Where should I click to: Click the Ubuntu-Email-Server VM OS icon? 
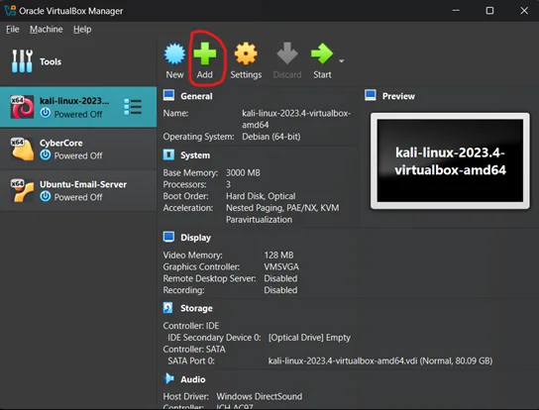22,191
